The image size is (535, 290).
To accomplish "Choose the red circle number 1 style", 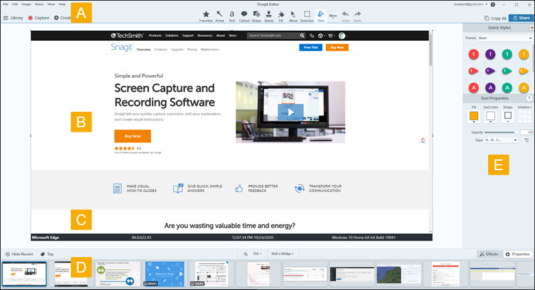I will [x=473, y=54].
